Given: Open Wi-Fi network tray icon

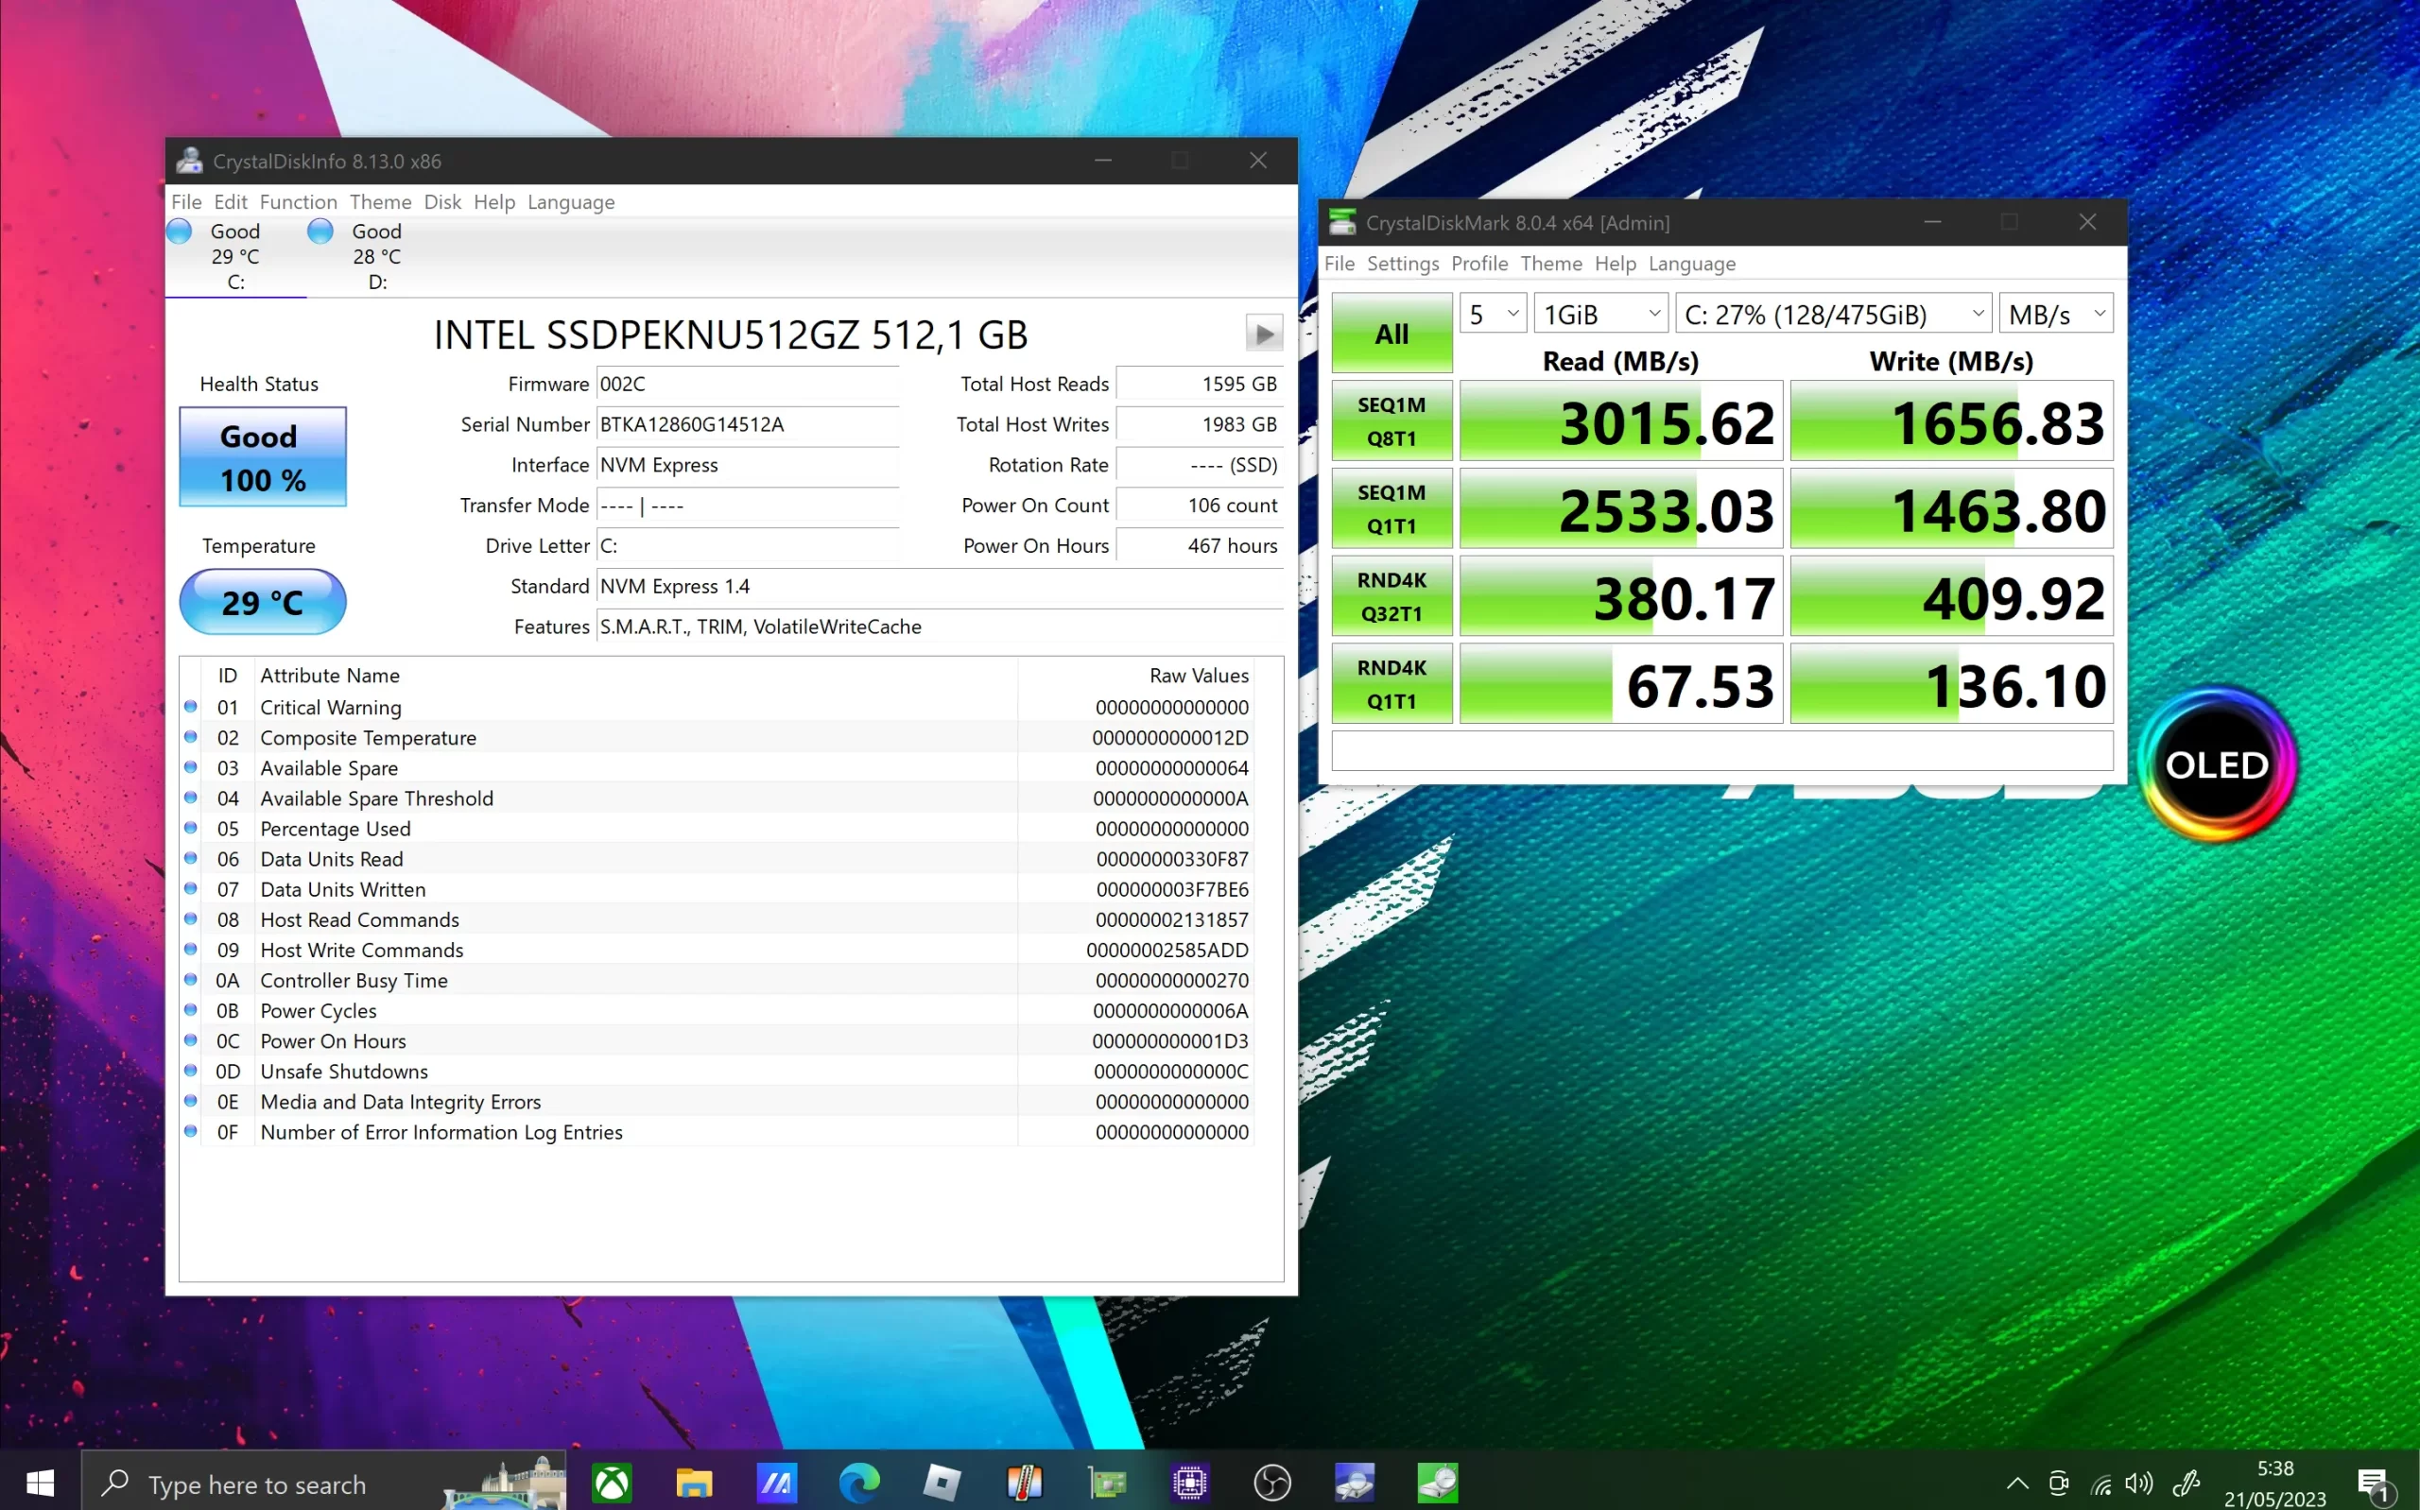Looking at the screenshot, I should [2100, 1484].
